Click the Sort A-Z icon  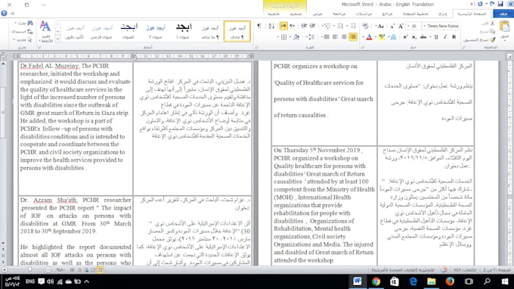[x=271, y=26]
